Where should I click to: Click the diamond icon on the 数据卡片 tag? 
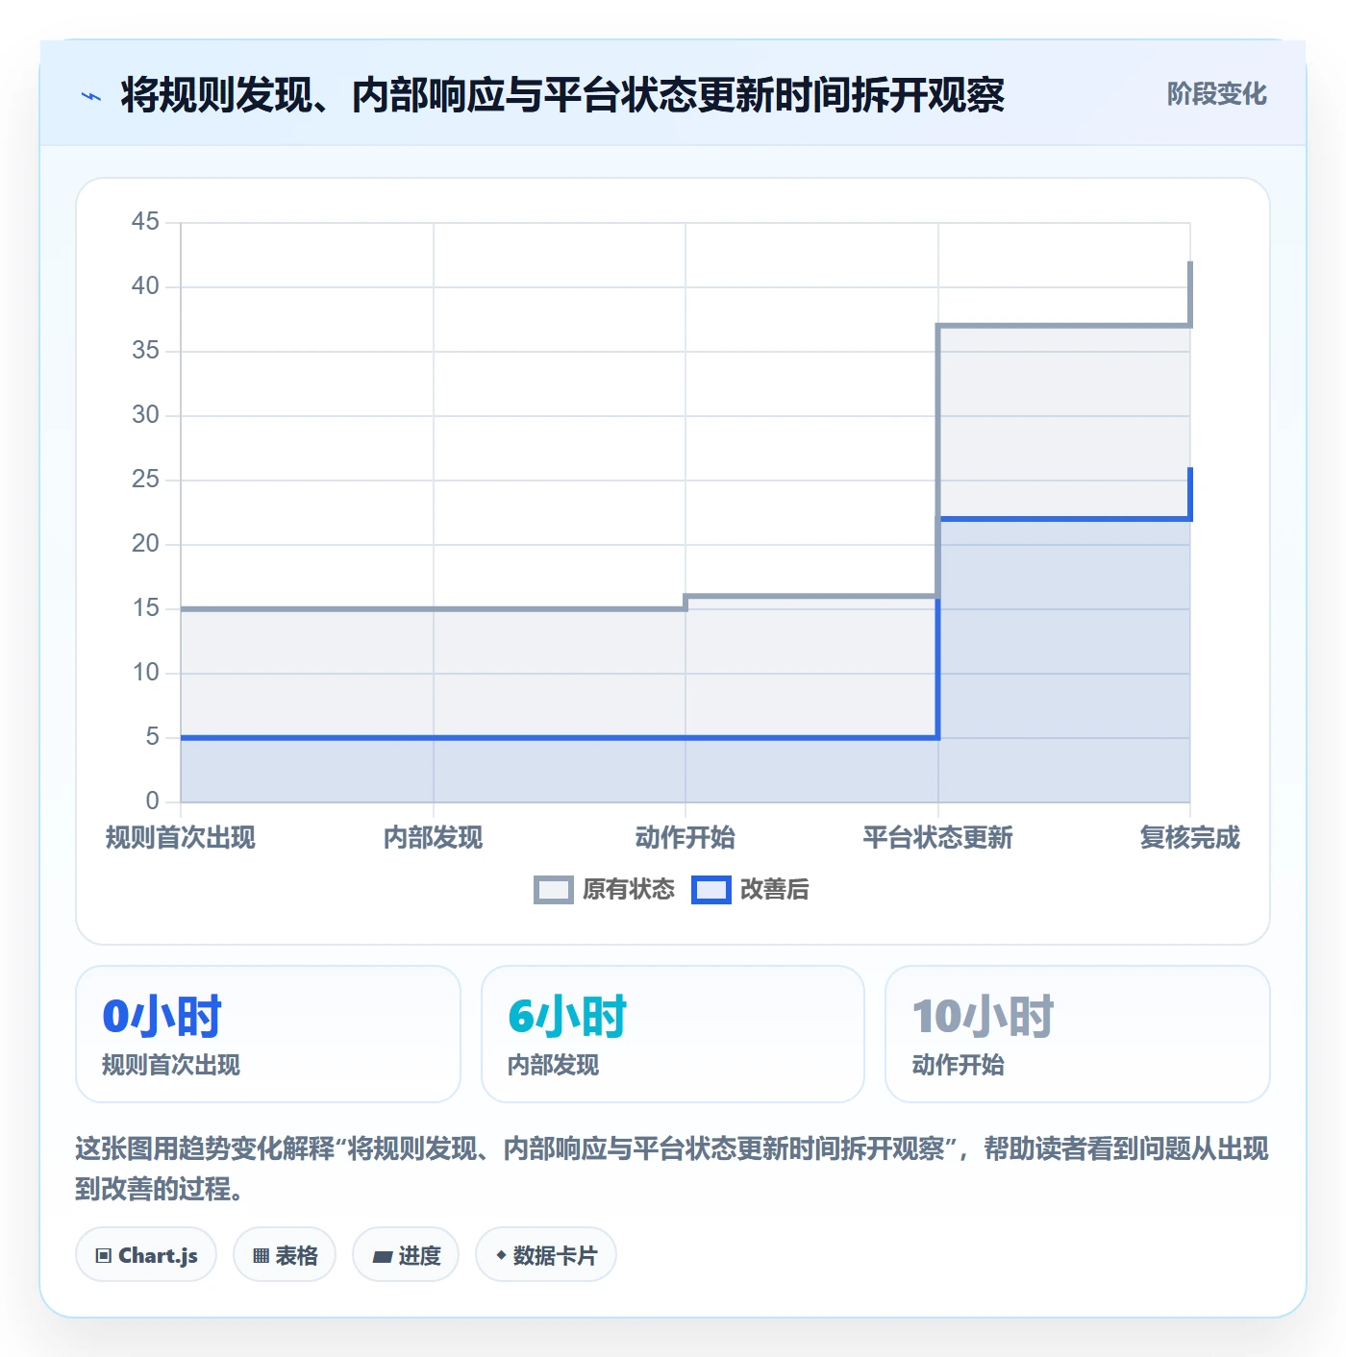pyautogui.click(x=501, y=1255)
